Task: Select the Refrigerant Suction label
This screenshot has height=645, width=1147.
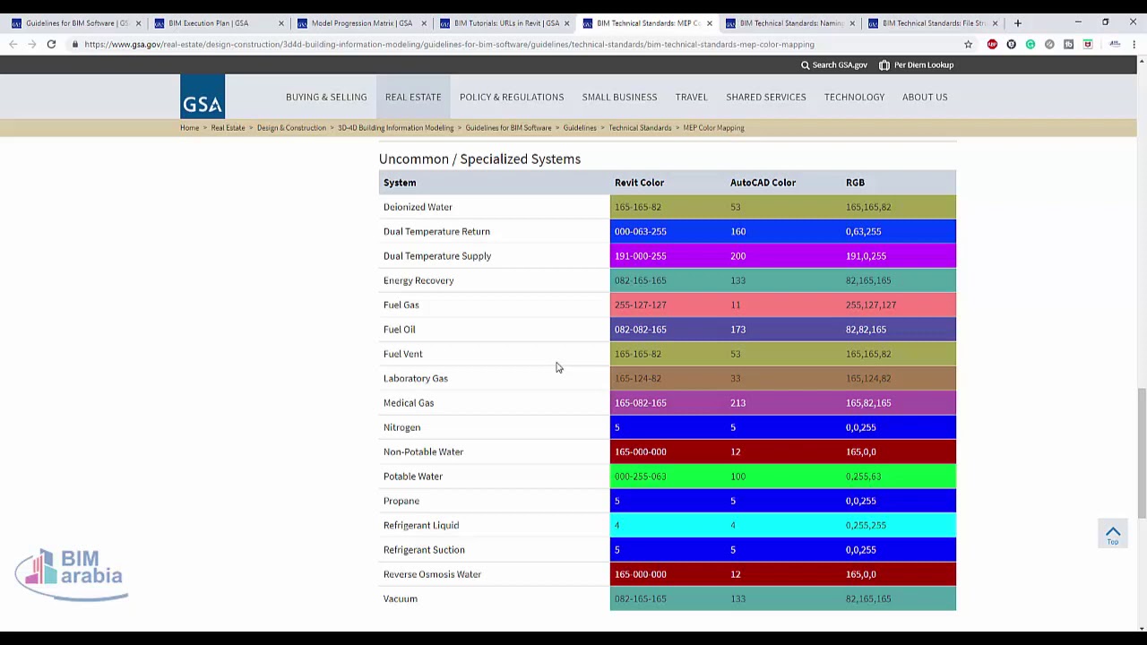Action: (x=424, y=550)
